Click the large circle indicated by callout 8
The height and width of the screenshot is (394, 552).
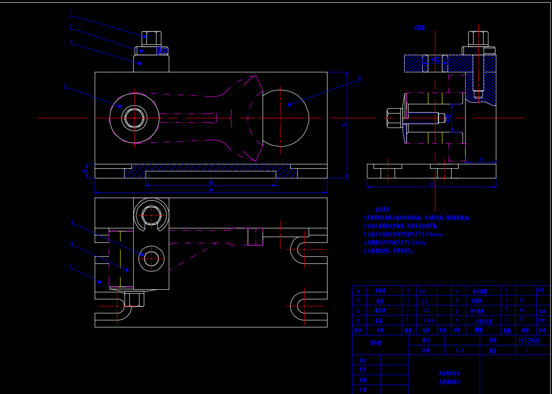(285, 118)
